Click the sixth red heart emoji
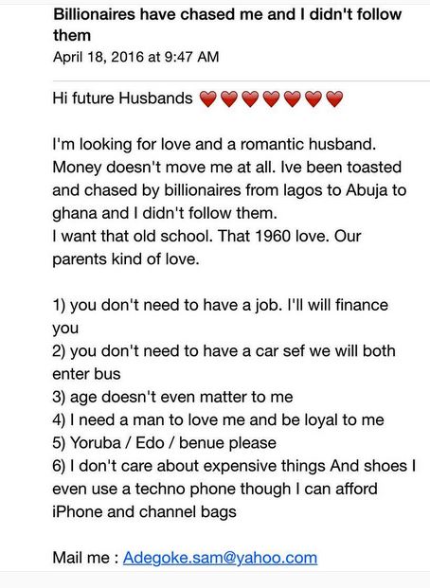The image size is (430, 588). [314, 99]
